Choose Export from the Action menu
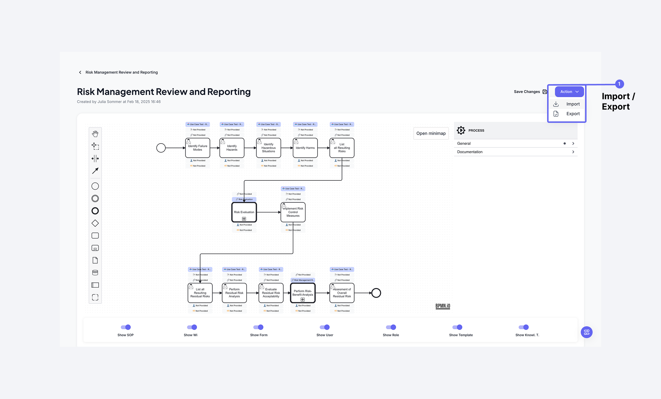Viewport: 661px width, 399px height. point(573,114)
